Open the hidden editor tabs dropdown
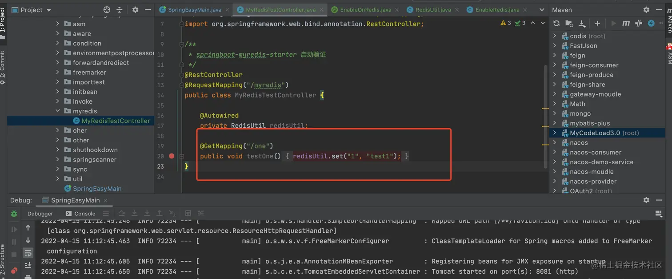This screenshot has width=672, height=279. pos(542,10)
